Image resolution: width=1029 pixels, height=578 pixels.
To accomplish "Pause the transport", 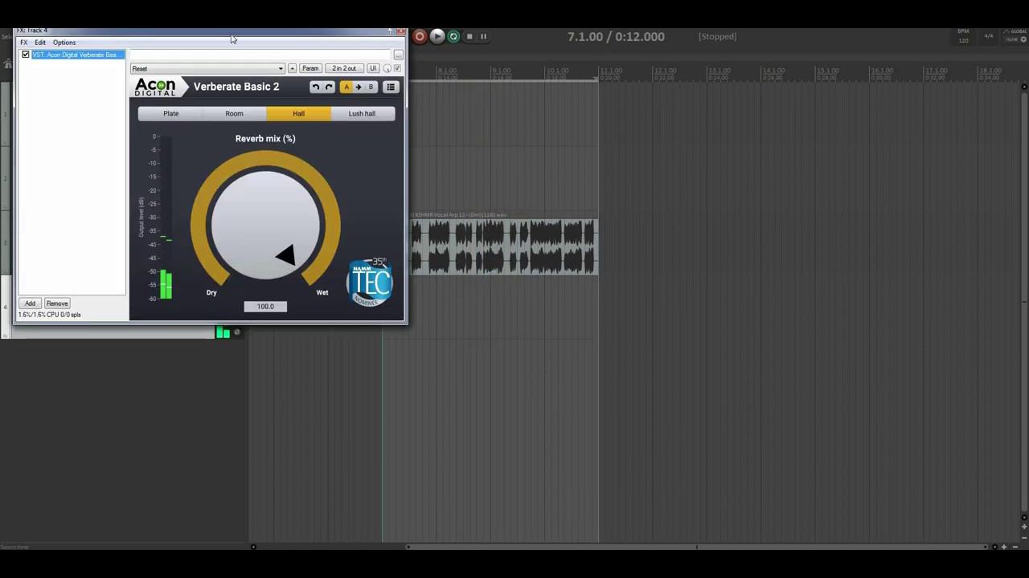I will tap(483, 36).
